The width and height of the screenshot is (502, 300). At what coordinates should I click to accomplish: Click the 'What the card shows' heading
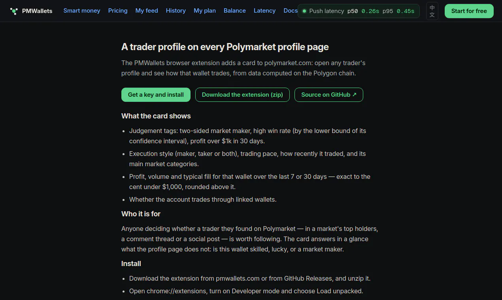[x=156, y=116]
